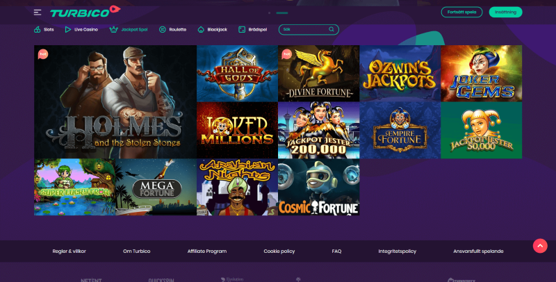Open the Empire Fortune game

pos(400,131)
